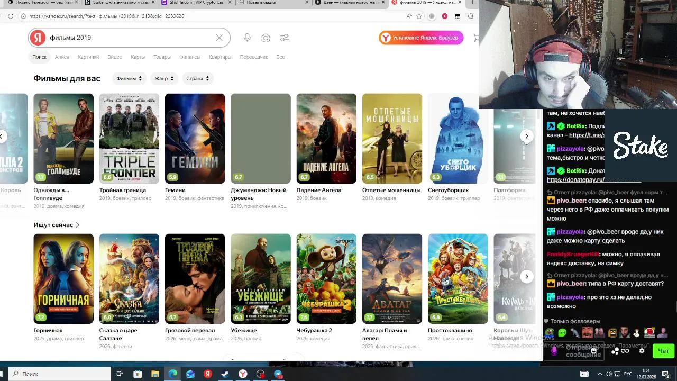Screen dimensions: 677x381
Task: Add the page to favorites with the star icon
Action: [x=419, y=16]
